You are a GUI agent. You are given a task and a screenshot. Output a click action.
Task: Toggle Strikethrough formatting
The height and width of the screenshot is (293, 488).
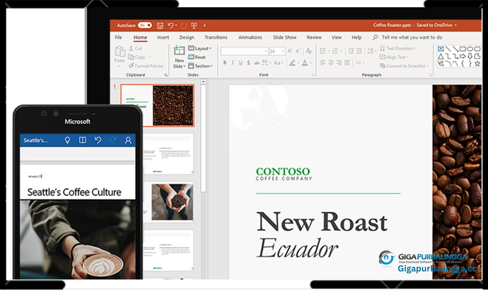click(257, 63)
